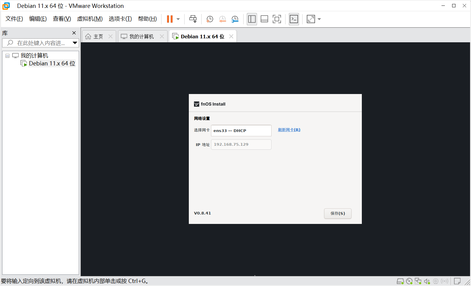471x286 pixels.
Task: Open the 查看(V) menu
Action: (62, 19)
